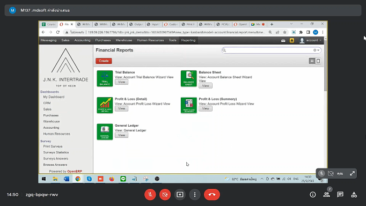366x206 pixels.
Task: Expand the account user dropdown
Action: click(311, 40)
